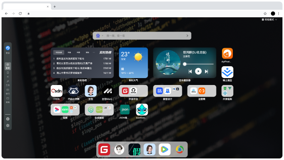Open the JSON formatter icon
Image resolution: width=284 pixels, height=160 pixels.
point(124,110)
